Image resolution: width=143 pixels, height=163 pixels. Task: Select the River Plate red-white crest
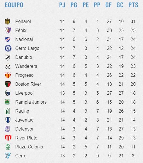8,138
